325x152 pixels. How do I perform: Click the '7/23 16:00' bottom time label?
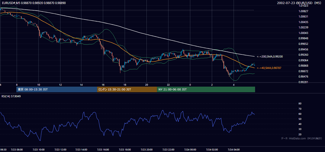tap(104, 150)
